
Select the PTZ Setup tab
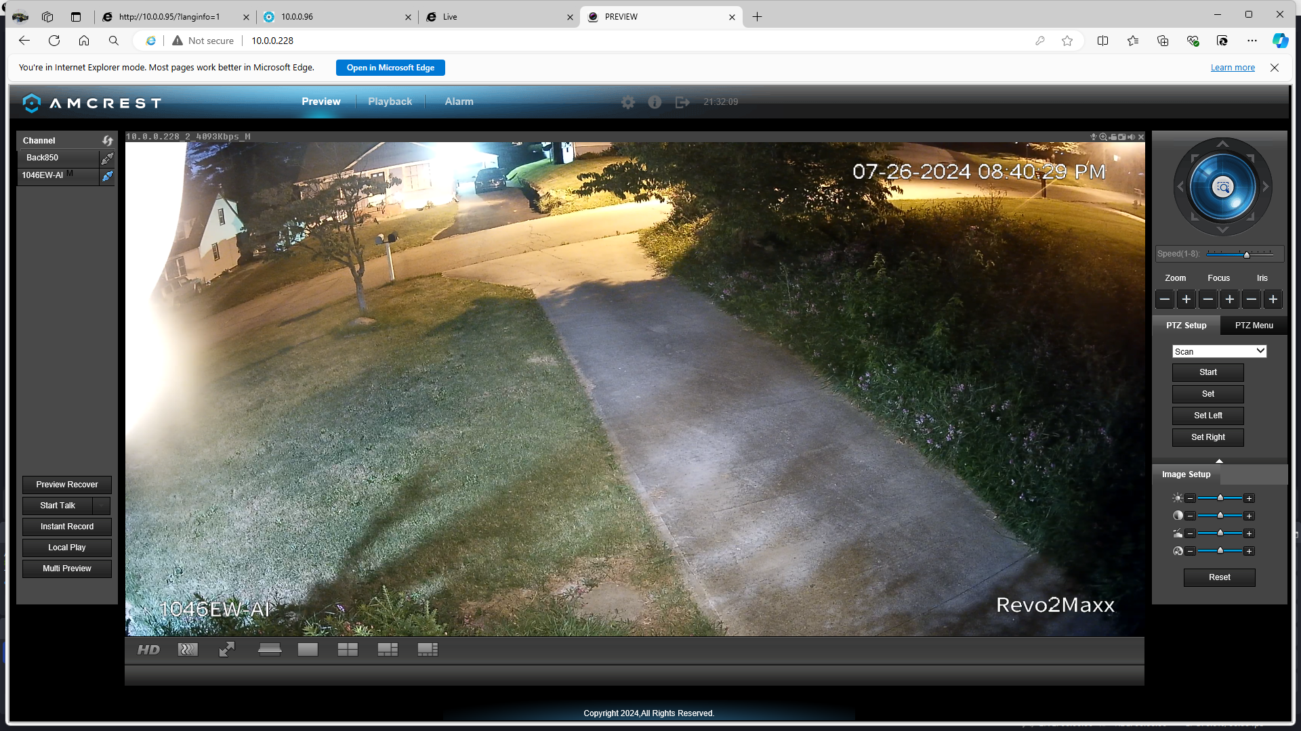point(1186,326)
